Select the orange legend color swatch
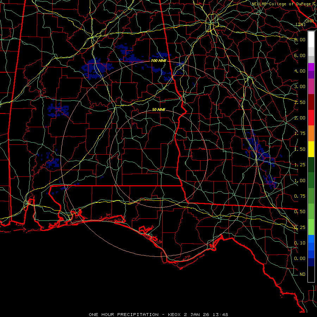Image resolution: width=317 pixels, height=317 pixels. pos(311,133)
